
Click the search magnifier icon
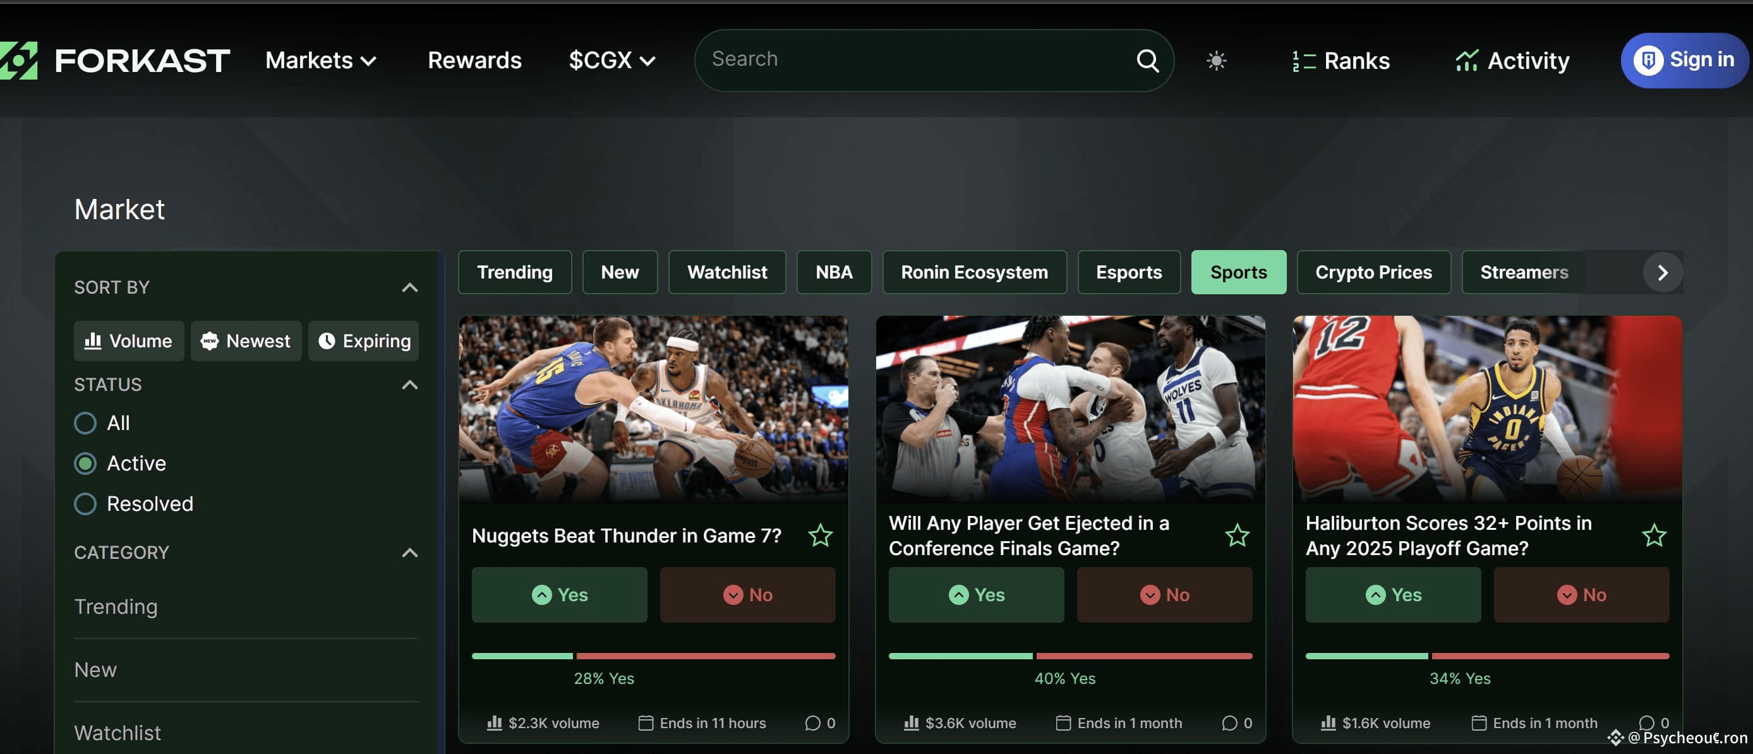pos(1147,61)
